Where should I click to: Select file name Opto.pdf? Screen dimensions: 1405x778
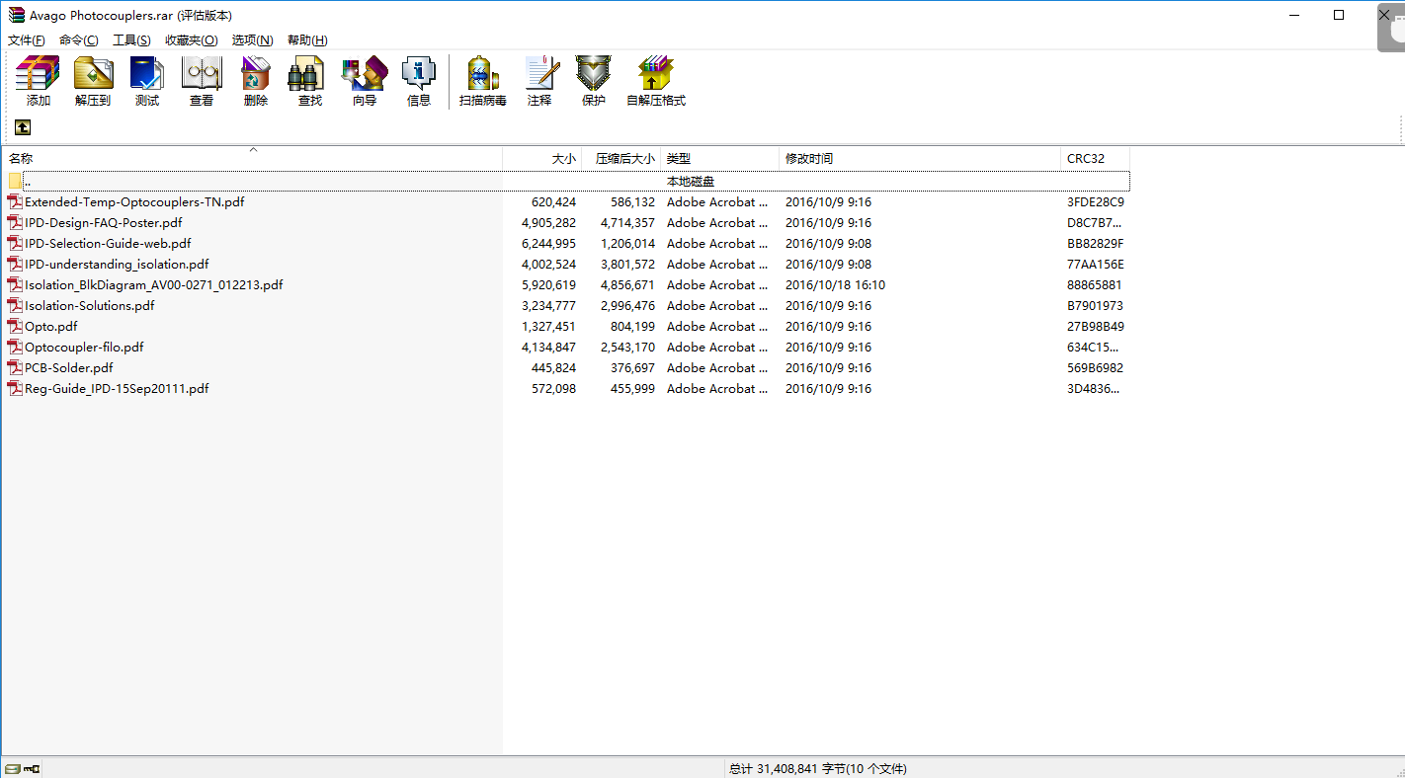click(51, 326)
